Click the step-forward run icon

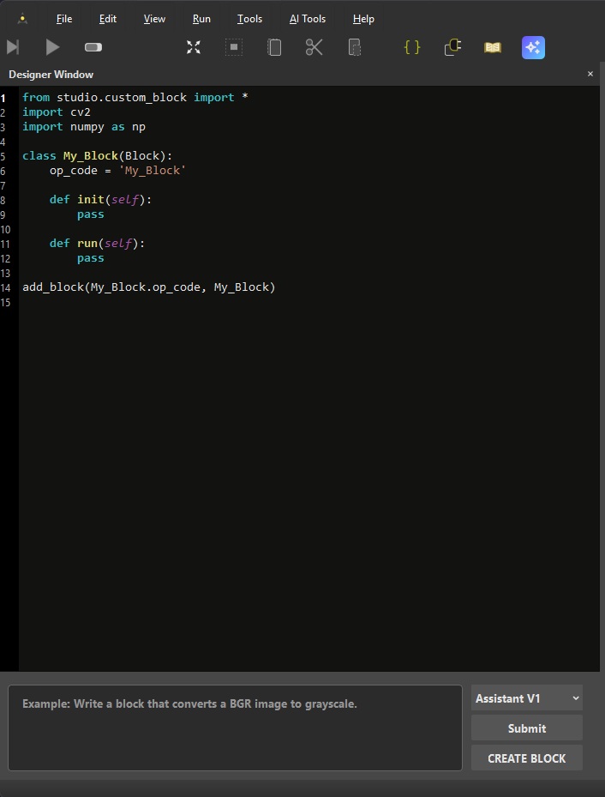[13, 47]
